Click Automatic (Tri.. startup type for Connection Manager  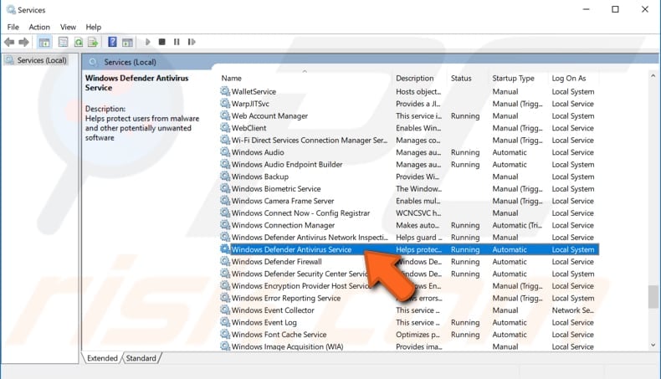517,225
